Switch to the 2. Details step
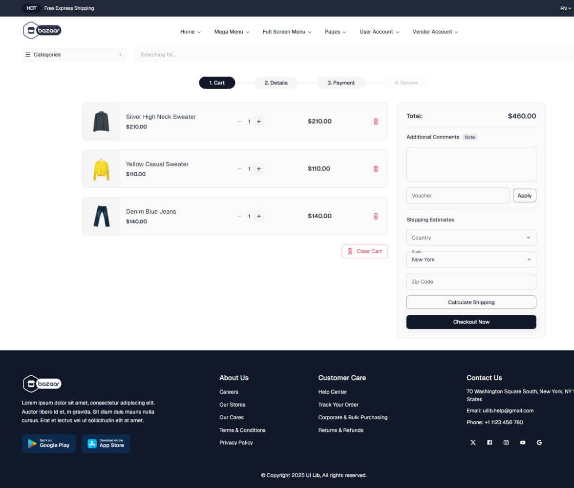The width and height of the screenshot is (574, 488). [276, 82]
